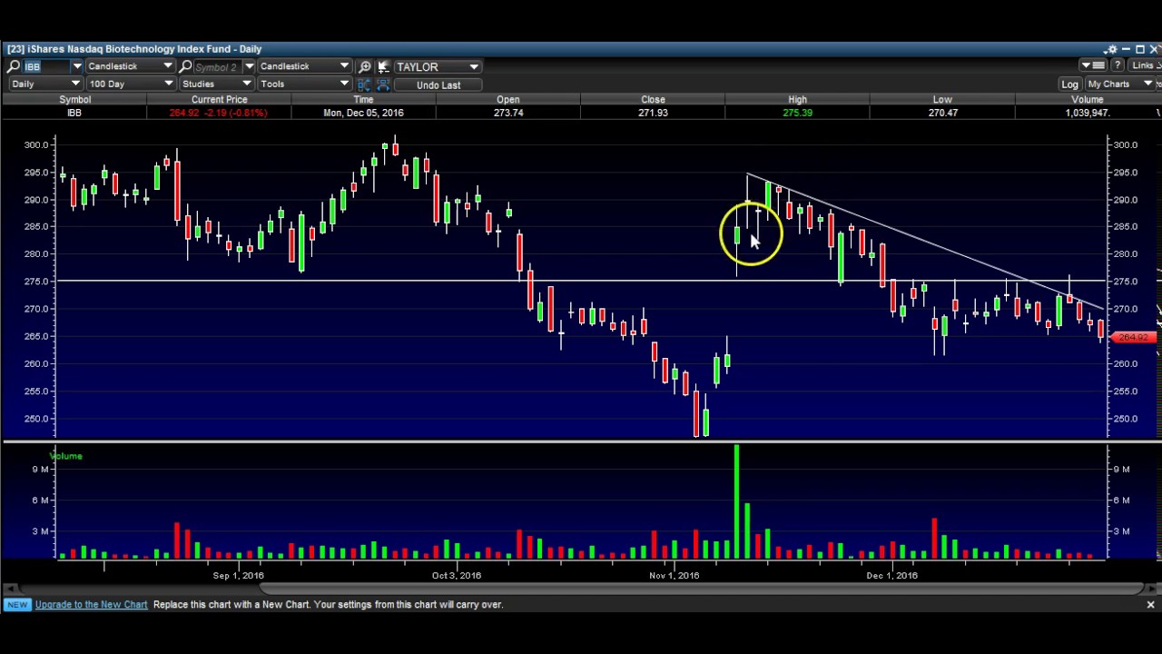
Task: Click the cursor plus/minus tool icon
Action: (x=383, y=67)
